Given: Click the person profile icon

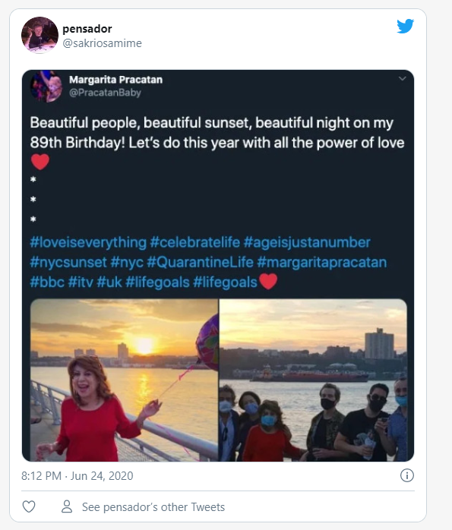Looking at the screenshot, I should click(67, 506).
